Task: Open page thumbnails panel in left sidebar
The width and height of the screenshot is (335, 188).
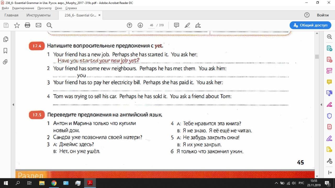Action: (x=5, y=39)
